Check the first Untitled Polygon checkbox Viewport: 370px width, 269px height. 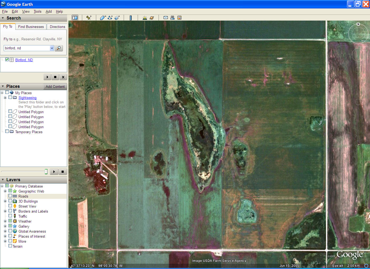[10, 111]
